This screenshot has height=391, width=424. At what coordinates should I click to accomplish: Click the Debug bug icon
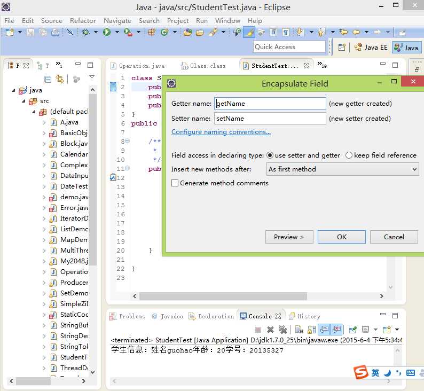click(86, 33)
